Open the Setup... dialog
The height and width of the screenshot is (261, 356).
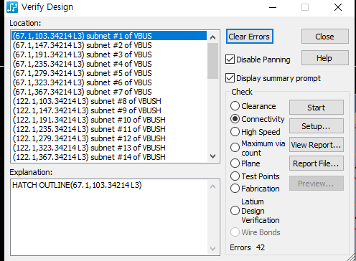coord(317,126)
